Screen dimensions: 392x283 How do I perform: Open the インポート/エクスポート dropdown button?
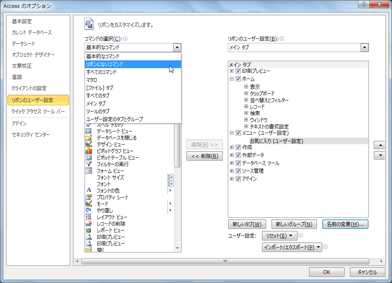292,247
